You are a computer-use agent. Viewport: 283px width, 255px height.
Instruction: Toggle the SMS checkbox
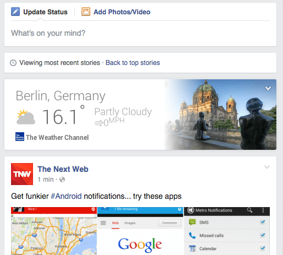pyautogui.click(x=263, y=222)
